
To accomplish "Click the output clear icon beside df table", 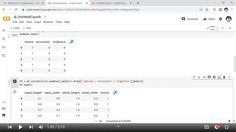I will pos(15,92).
